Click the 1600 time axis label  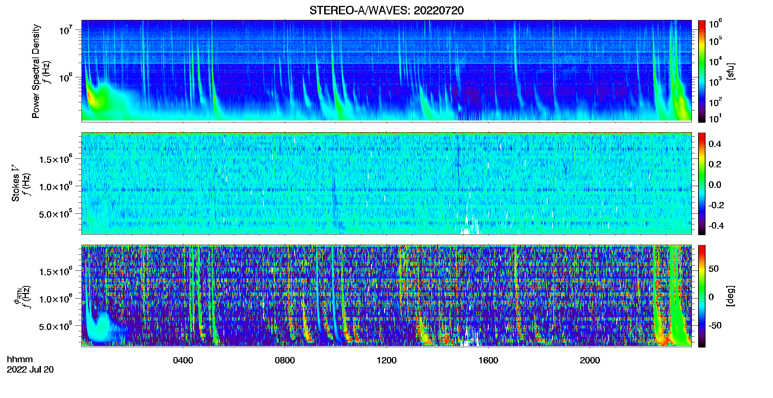[x=488, y=360]
